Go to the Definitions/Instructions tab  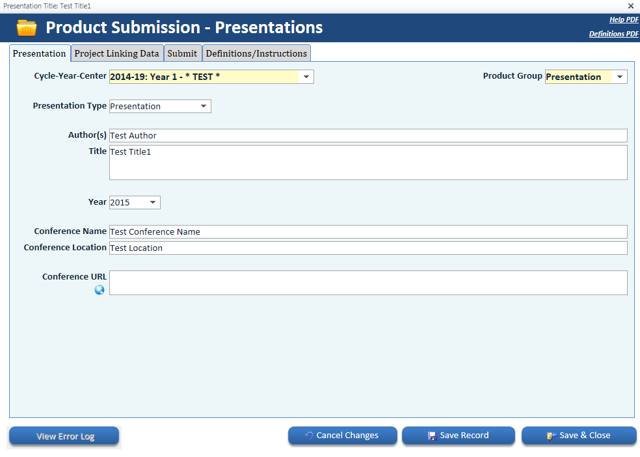click(256, 53)
